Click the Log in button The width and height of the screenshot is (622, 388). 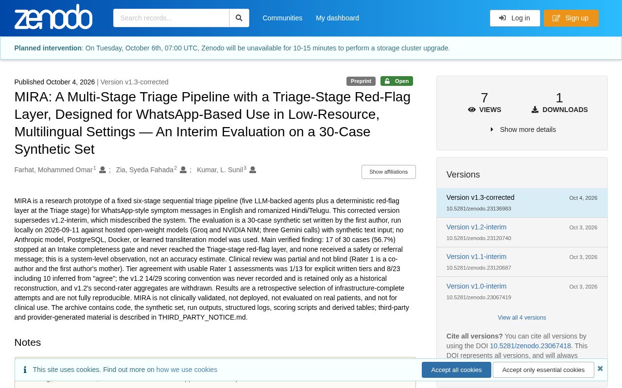click(x=515, y=18)
